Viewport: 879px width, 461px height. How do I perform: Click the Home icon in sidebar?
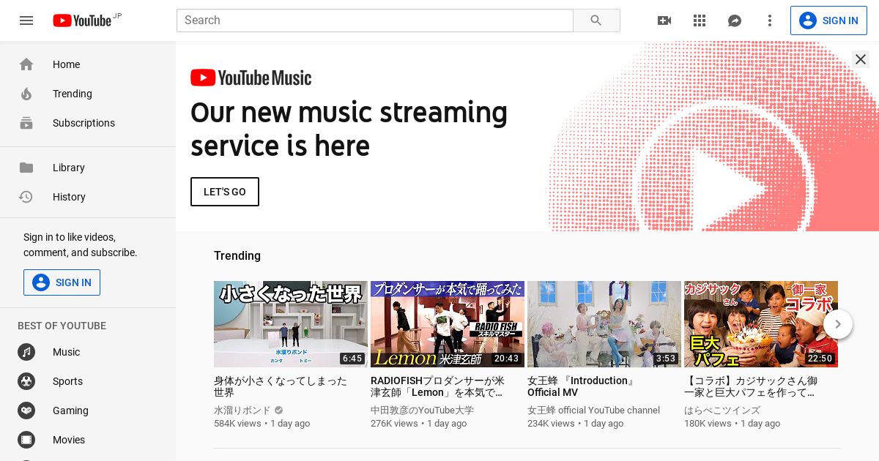click(x=26, y=64)
